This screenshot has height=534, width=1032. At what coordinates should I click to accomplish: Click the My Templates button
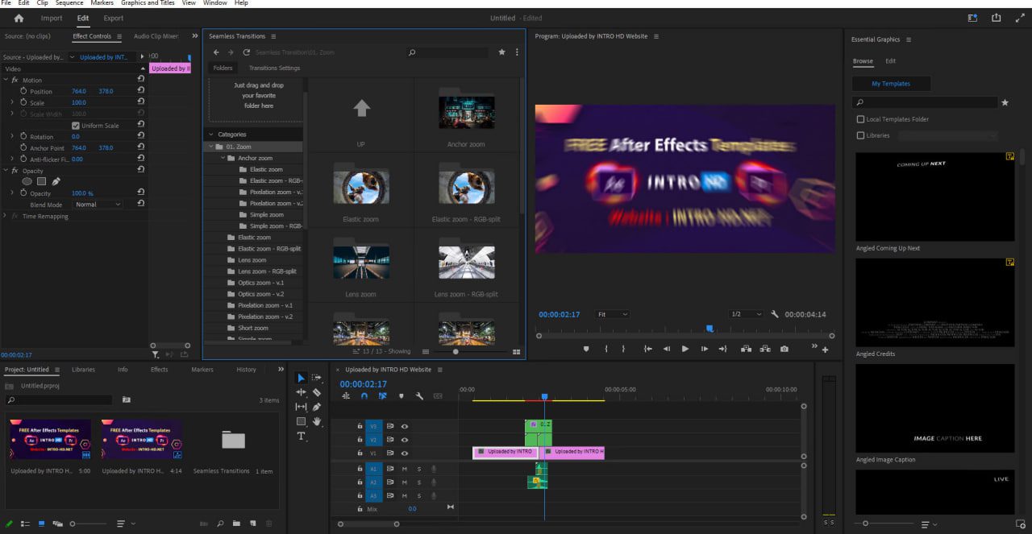[x=891, y=84]
